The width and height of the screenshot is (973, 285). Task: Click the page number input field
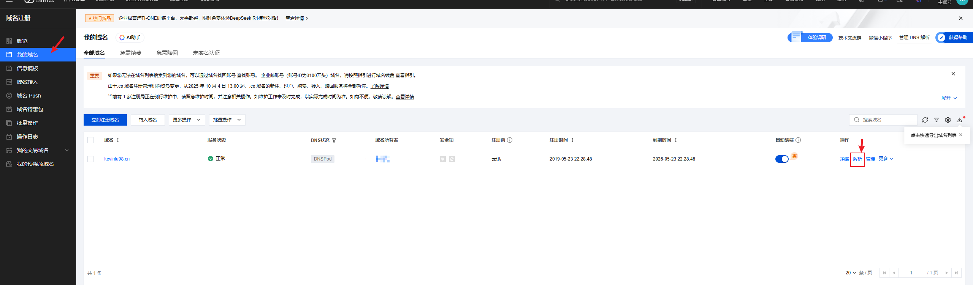pyautogui.click(x=911, y=273)
